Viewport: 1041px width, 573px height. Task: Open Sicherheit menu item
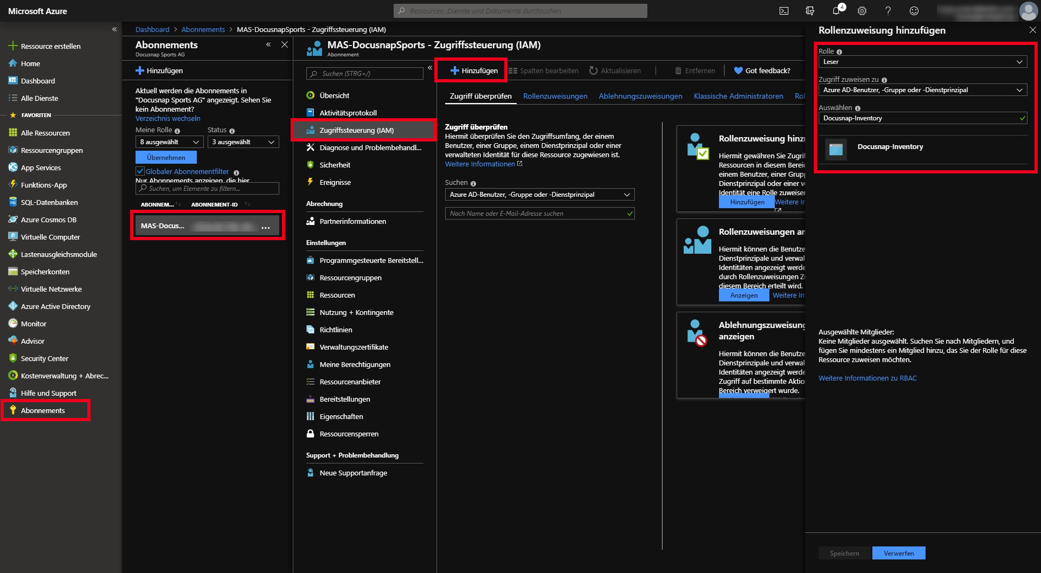click(335, 165)
